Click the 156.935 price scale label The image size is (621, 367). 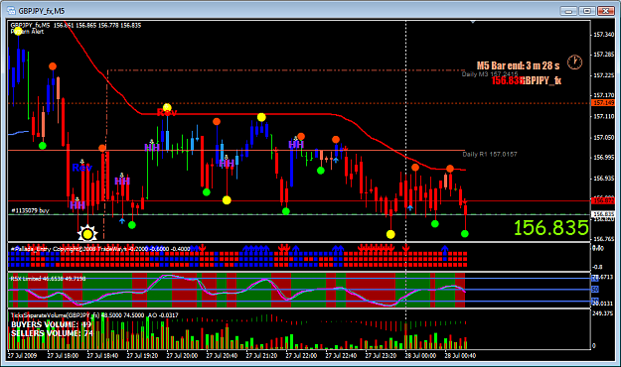coord(603,179)
